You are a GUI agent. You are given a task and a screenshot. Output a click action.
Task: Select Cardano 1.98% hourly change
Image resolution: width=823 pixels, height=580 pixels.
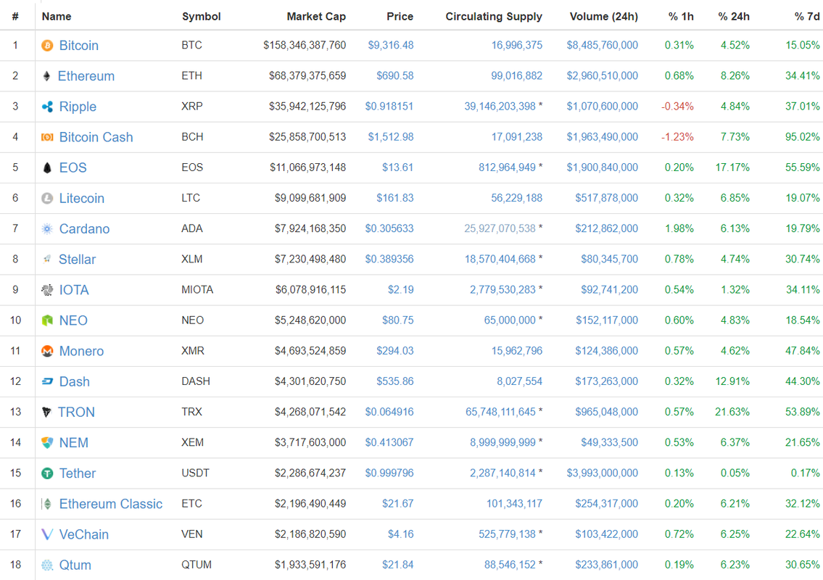[679, 229]
